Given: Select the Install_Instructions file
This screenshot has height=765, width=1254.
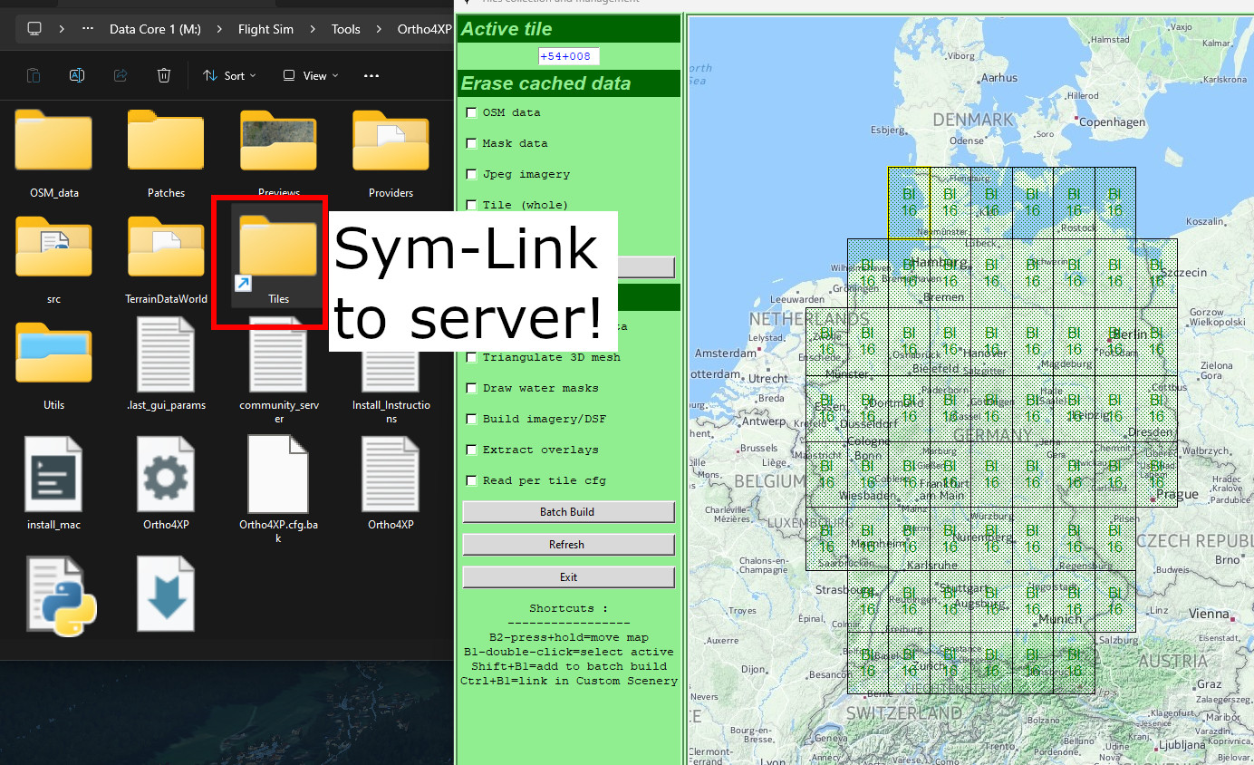Looking at the screenshot, I should click(x=391, y=371).
